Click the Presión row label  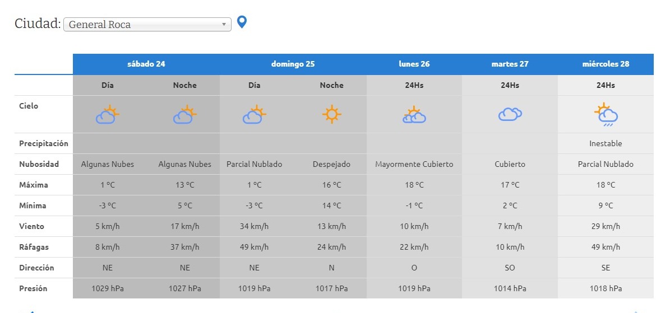click(x=33, y=288)
